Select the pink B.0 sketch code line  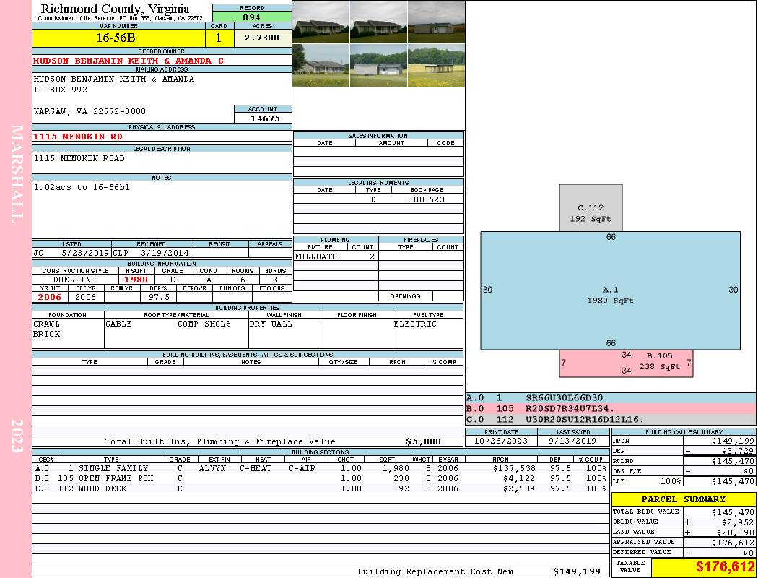(610, 408)
